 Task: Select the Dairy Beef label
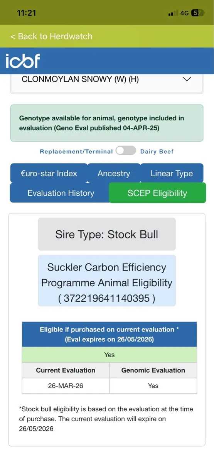157,152
